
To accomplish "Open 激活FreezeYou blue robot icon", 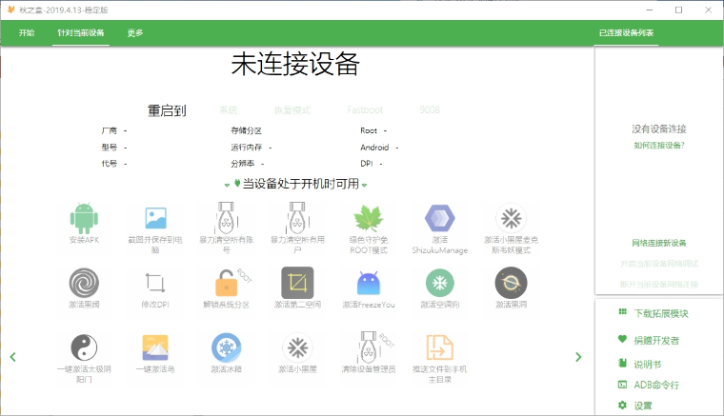I will click(369, 283).
